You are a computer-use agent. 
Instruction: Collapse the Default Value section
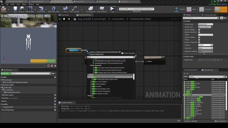click(x=183, y=57)
